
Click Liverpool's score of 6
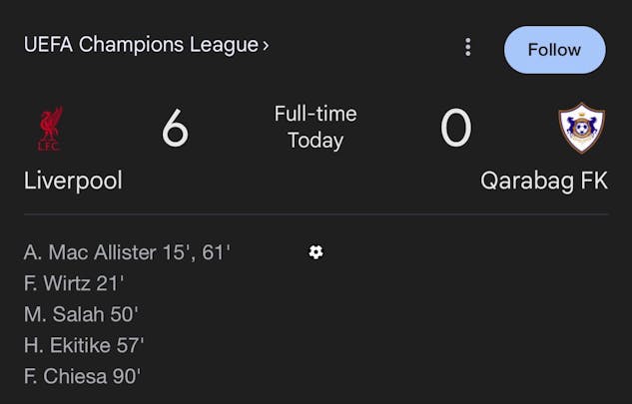(175, 129)
